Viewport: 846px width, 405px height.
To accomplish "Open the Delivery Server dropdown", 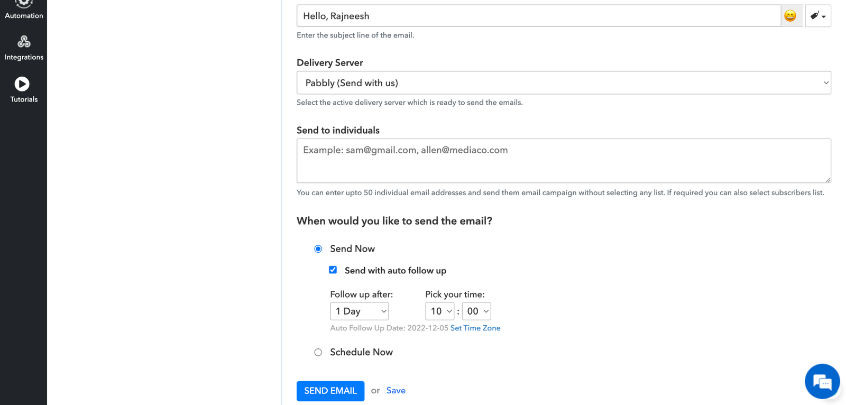I will click(564, 83).
